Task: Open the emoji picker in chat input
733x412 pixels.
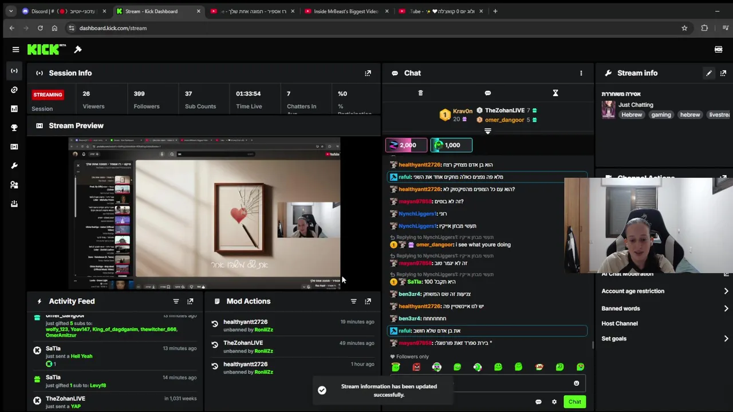Action: coord(576,383)
